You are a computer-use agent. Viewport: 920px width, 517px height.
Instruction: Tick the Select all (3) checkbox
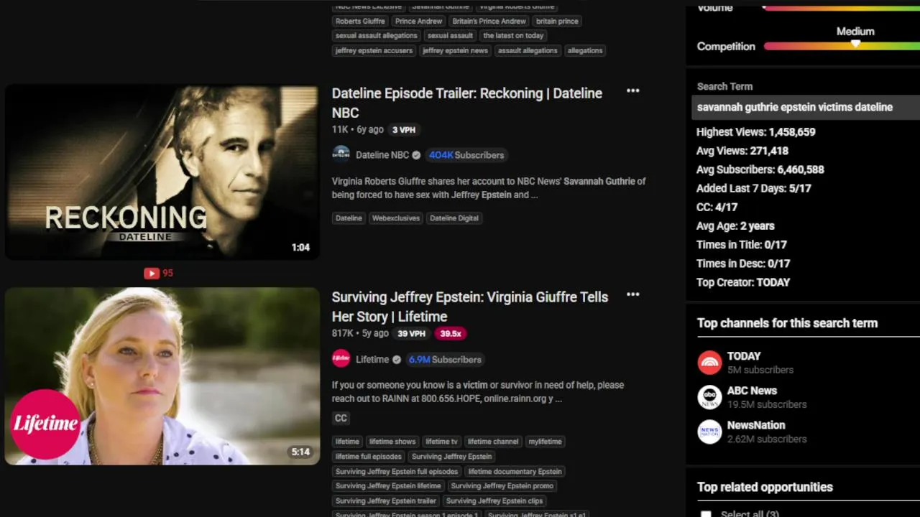(x=706, y=514)
